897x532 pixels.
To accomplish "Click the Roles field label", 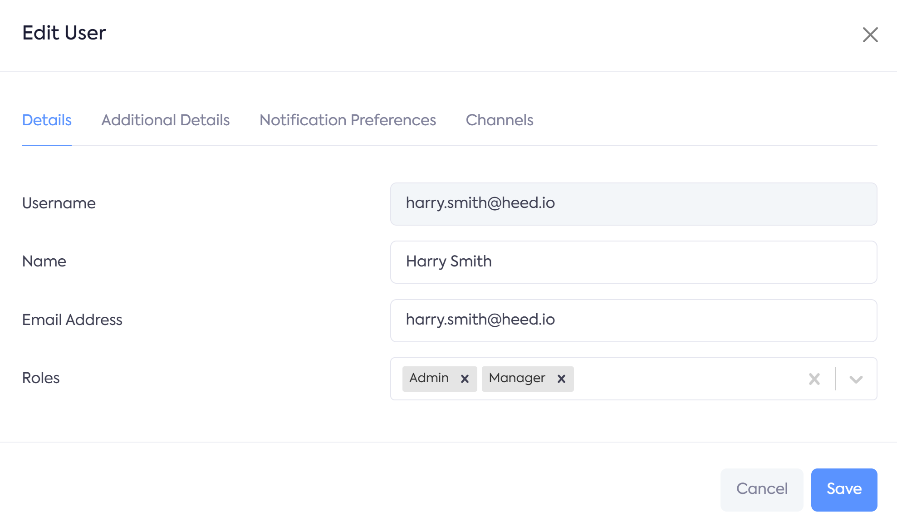I will (41, 378).
